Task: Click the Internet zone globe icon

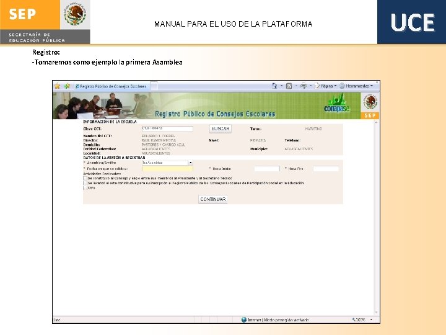Action: pyautogui.click(x=244, y=319)
